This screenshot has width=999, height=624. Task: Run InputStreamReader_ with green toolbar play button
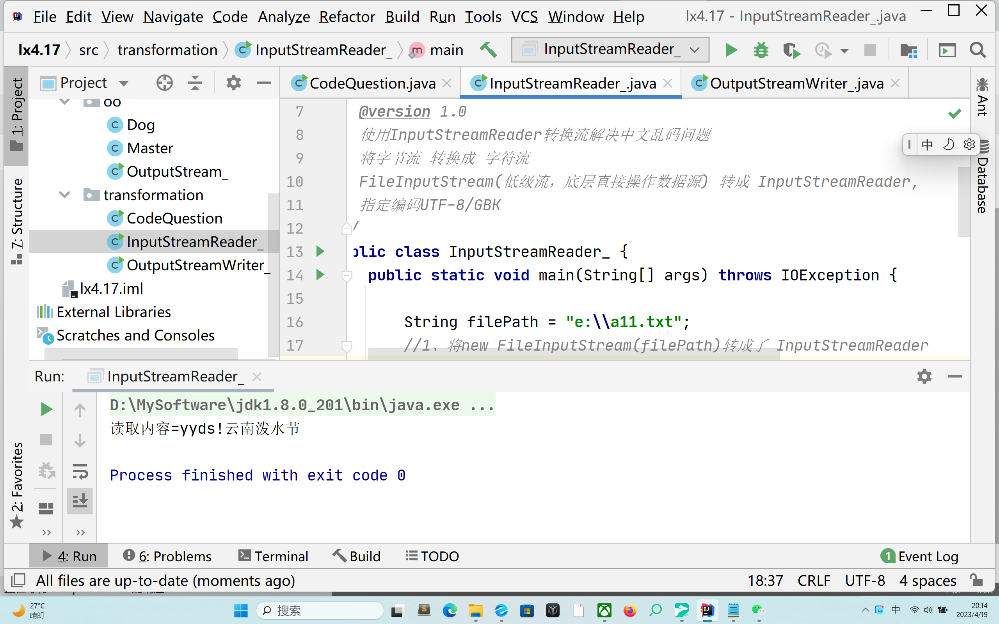[x=731, y=50]
